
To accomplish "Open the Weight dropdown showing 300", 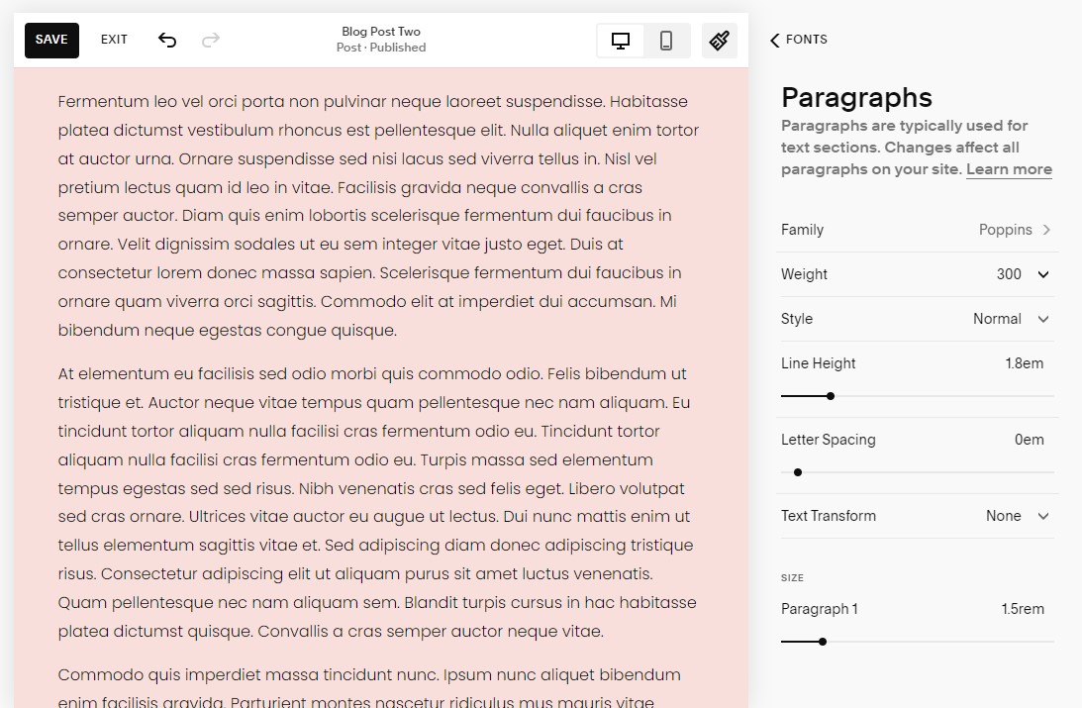I will pyautogui.click(x=917, y=274).
